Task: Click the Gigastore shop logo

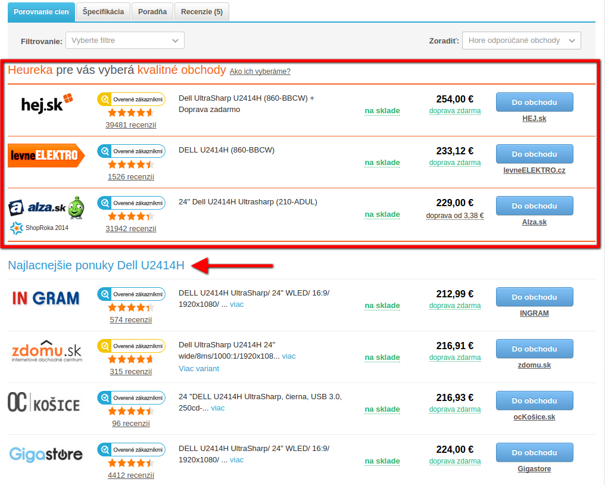Action: coord(46,455)
